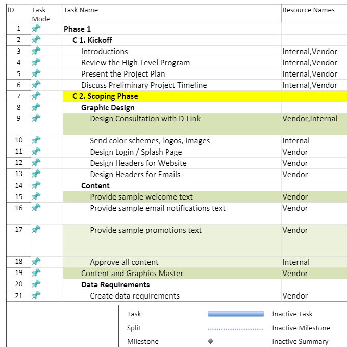Click the Milestone diamond symbol in legend
The height and width of the screenshot is (347, 347).
coord(210,342)
